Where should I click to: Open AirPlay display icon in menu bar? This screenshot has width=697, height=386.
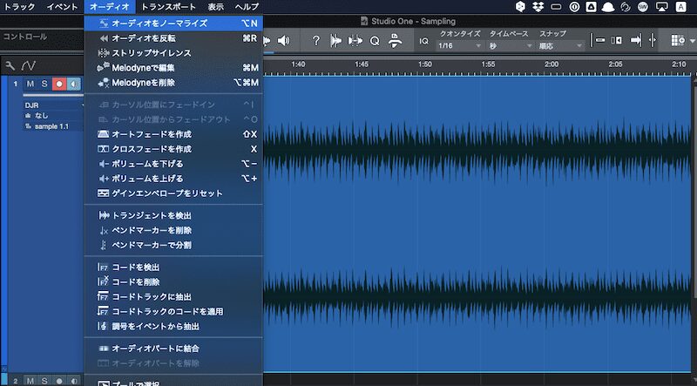click(x=662, y=7)
